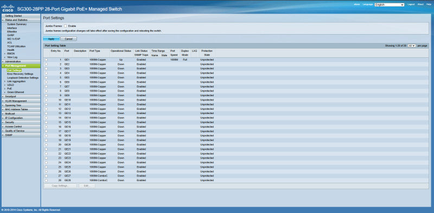Select the GE28 row radio button
This screenshot has height=213, width=434.
coord(46,180)
